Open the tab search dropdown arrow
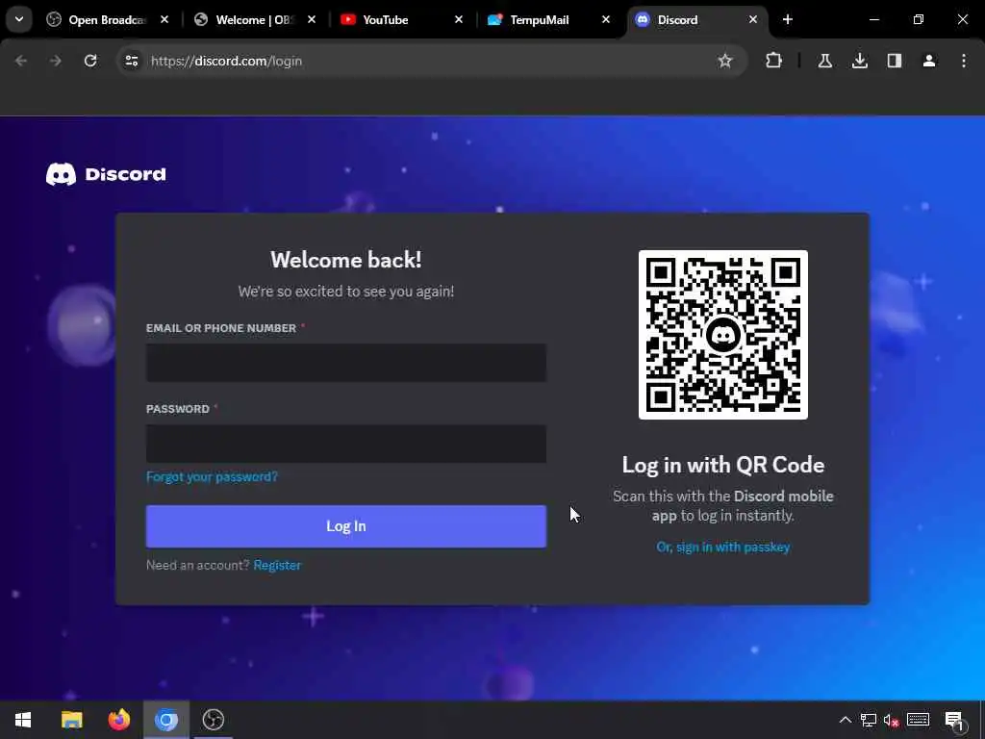985x739 pixels. (x=19, y=19)
